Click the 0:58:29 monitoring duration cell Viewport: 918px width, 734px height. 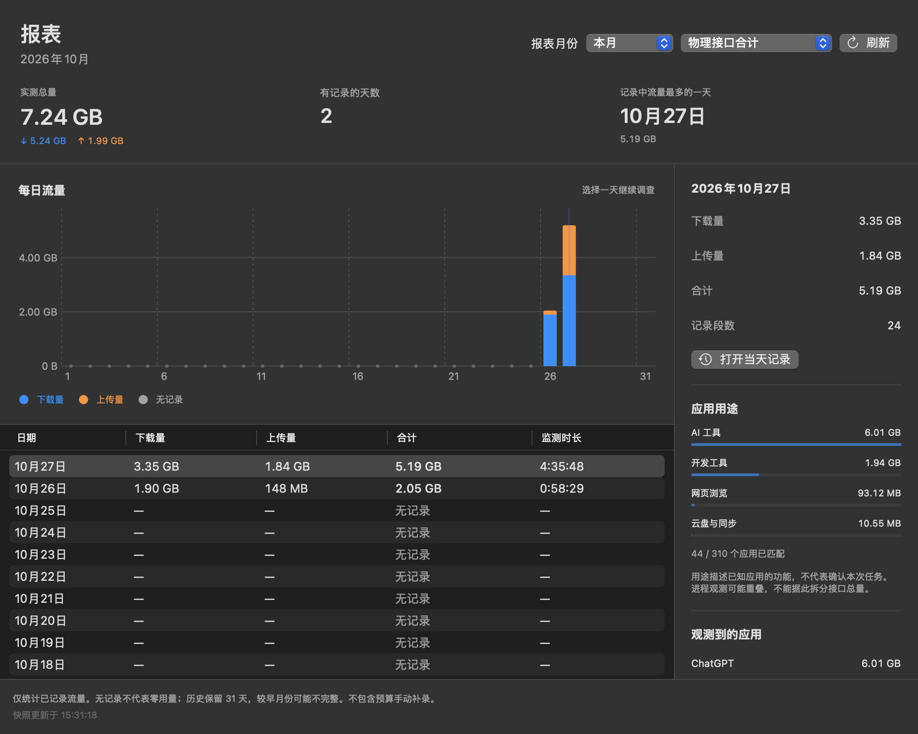click(562, 489)
